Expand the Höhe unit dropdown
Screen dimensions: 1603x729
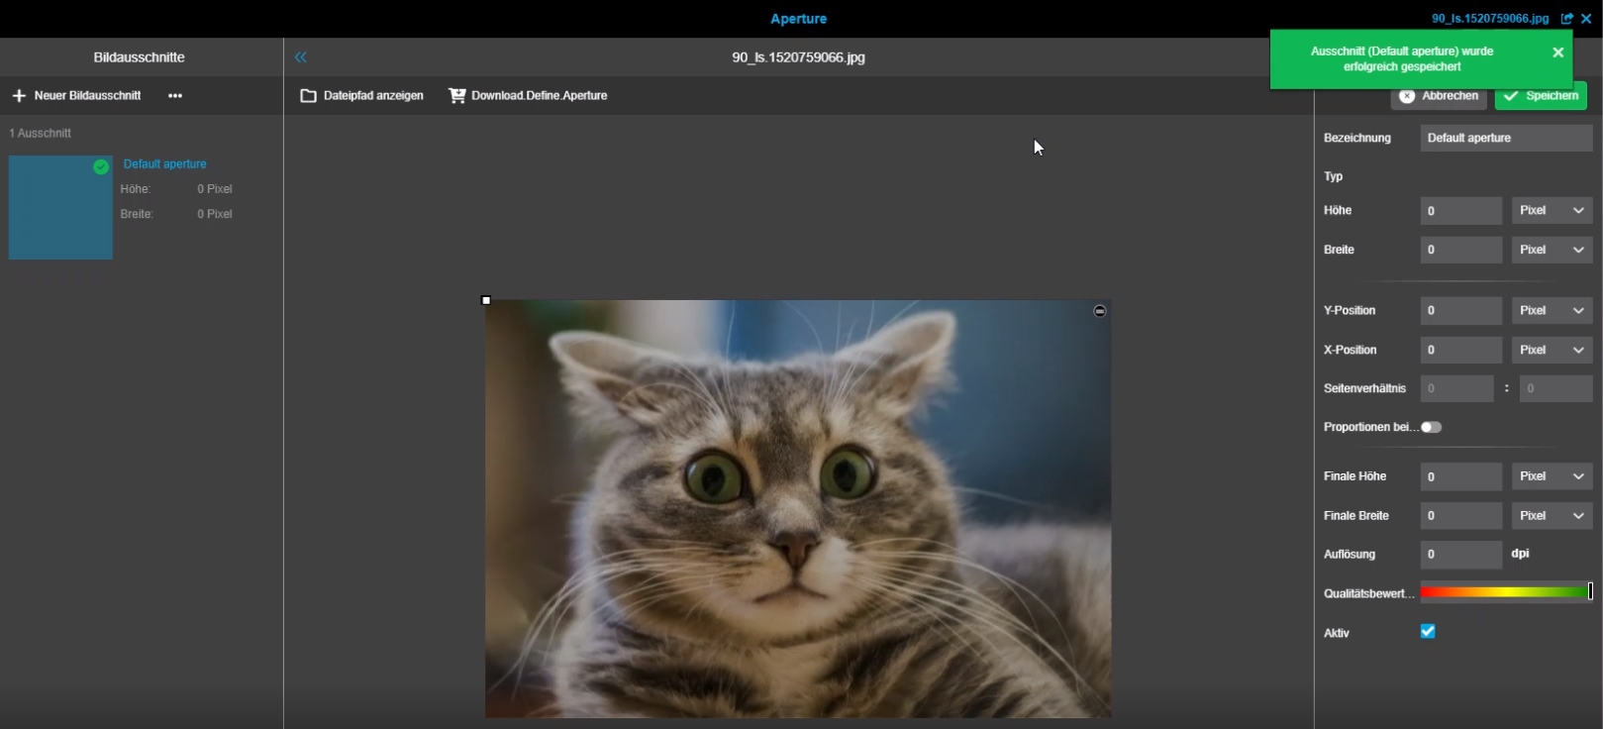(x=1552, y=210)
